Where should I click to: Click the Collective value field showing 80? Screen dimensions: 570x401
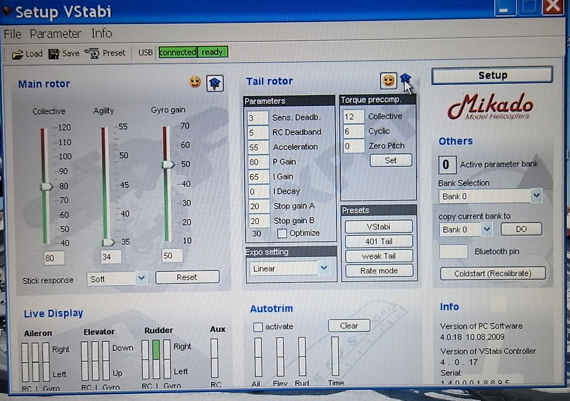(54, 258)
